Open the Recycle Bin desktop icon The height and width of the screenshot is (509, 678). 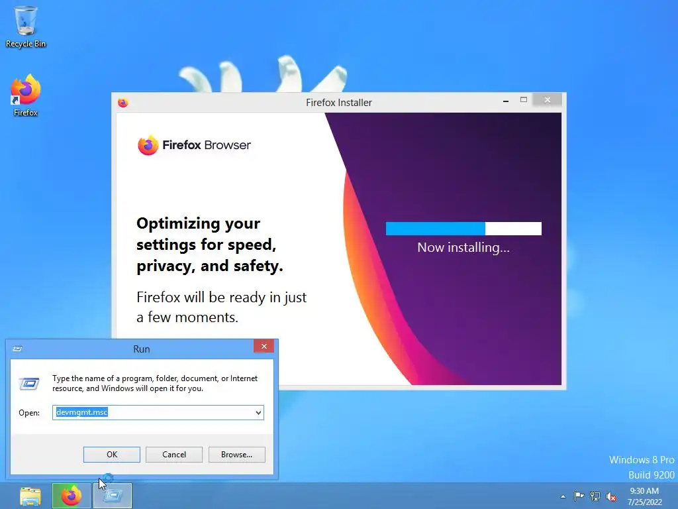coord(26,27)
